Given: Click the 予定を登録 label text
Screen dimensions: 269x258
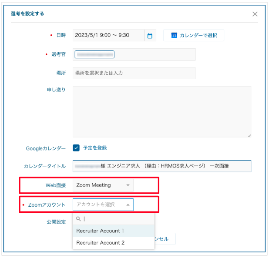Looking at the screenshot, I should pos(95,148).
